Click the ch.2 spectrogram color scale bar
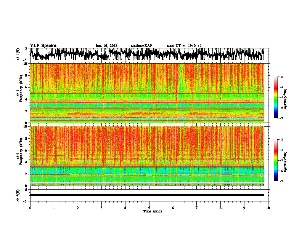This screenshot has height=233, width=302. [276, 160]
